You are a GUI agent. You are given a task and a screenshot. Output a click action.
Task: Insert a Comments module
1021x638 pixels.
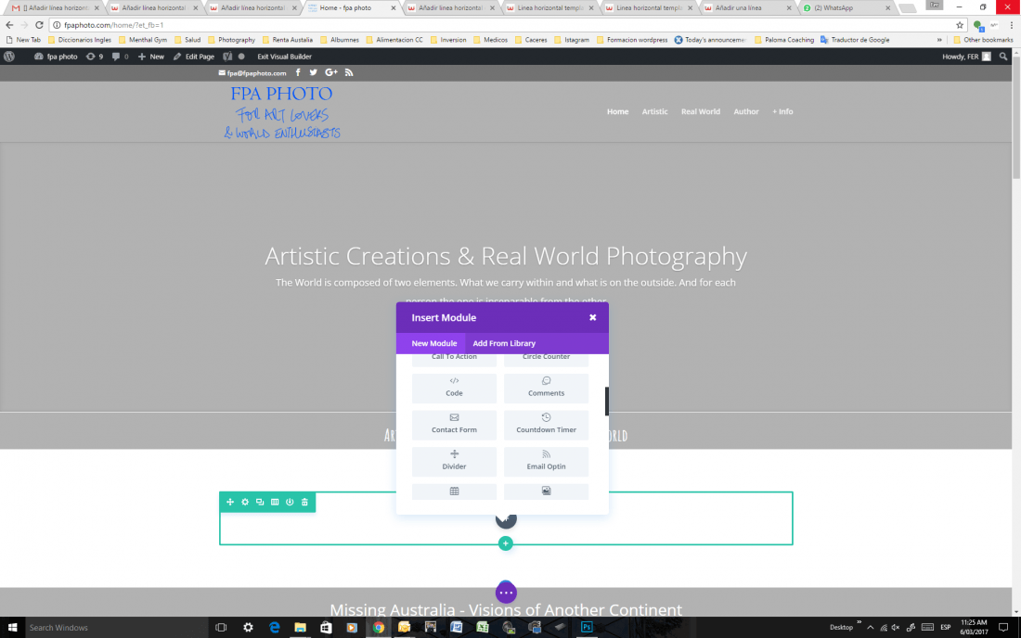tap(546, 388)
